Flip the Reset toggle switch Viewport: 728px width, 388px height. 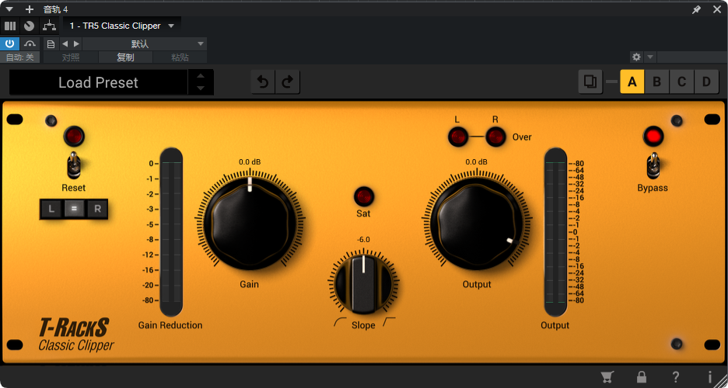[x=73, y=165]
